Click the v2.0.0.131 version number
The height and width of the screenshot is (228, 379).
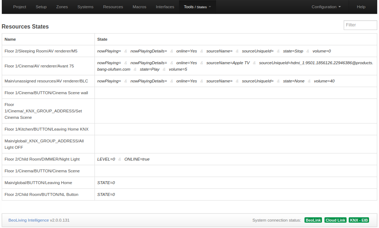(x=60, y=220)
